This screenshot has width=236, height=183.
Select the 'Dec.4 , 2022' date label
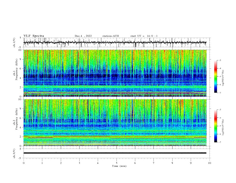(83, 36)
